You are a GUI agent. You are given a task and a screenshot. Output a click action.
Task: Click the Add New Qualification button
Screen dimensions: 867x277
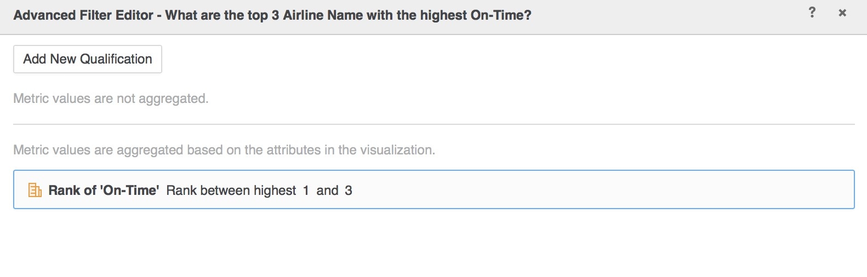(x=88, y=59)
